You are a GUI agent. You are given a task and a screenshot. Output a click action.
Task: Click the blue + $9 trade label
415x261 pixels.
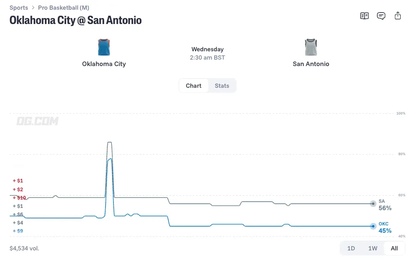pyautogui.click(x=18, y=231)
